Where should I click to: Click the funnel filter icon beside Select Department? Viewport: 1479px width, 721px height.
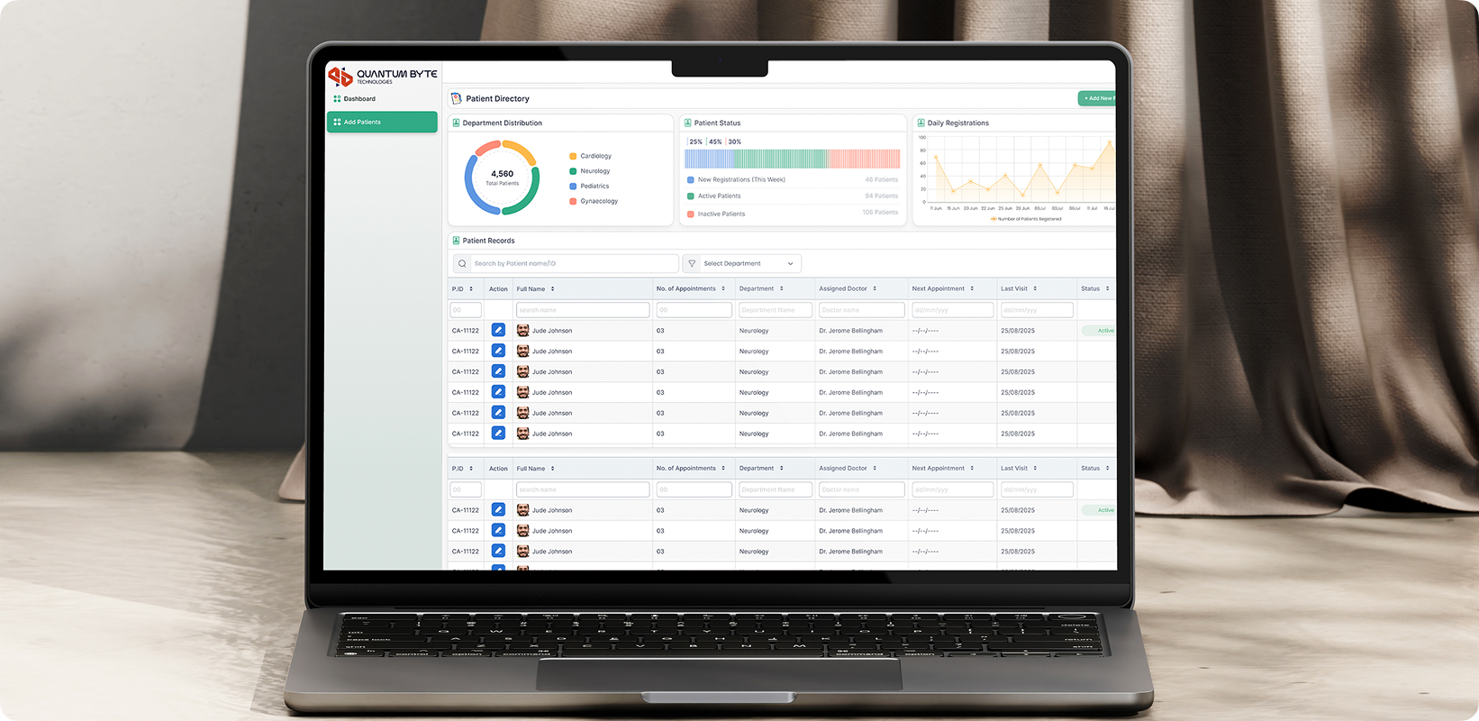692,264
